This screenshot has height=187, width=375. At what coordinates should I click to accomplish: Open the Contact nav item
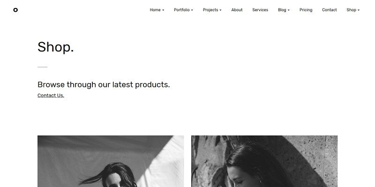pos(330,10)
